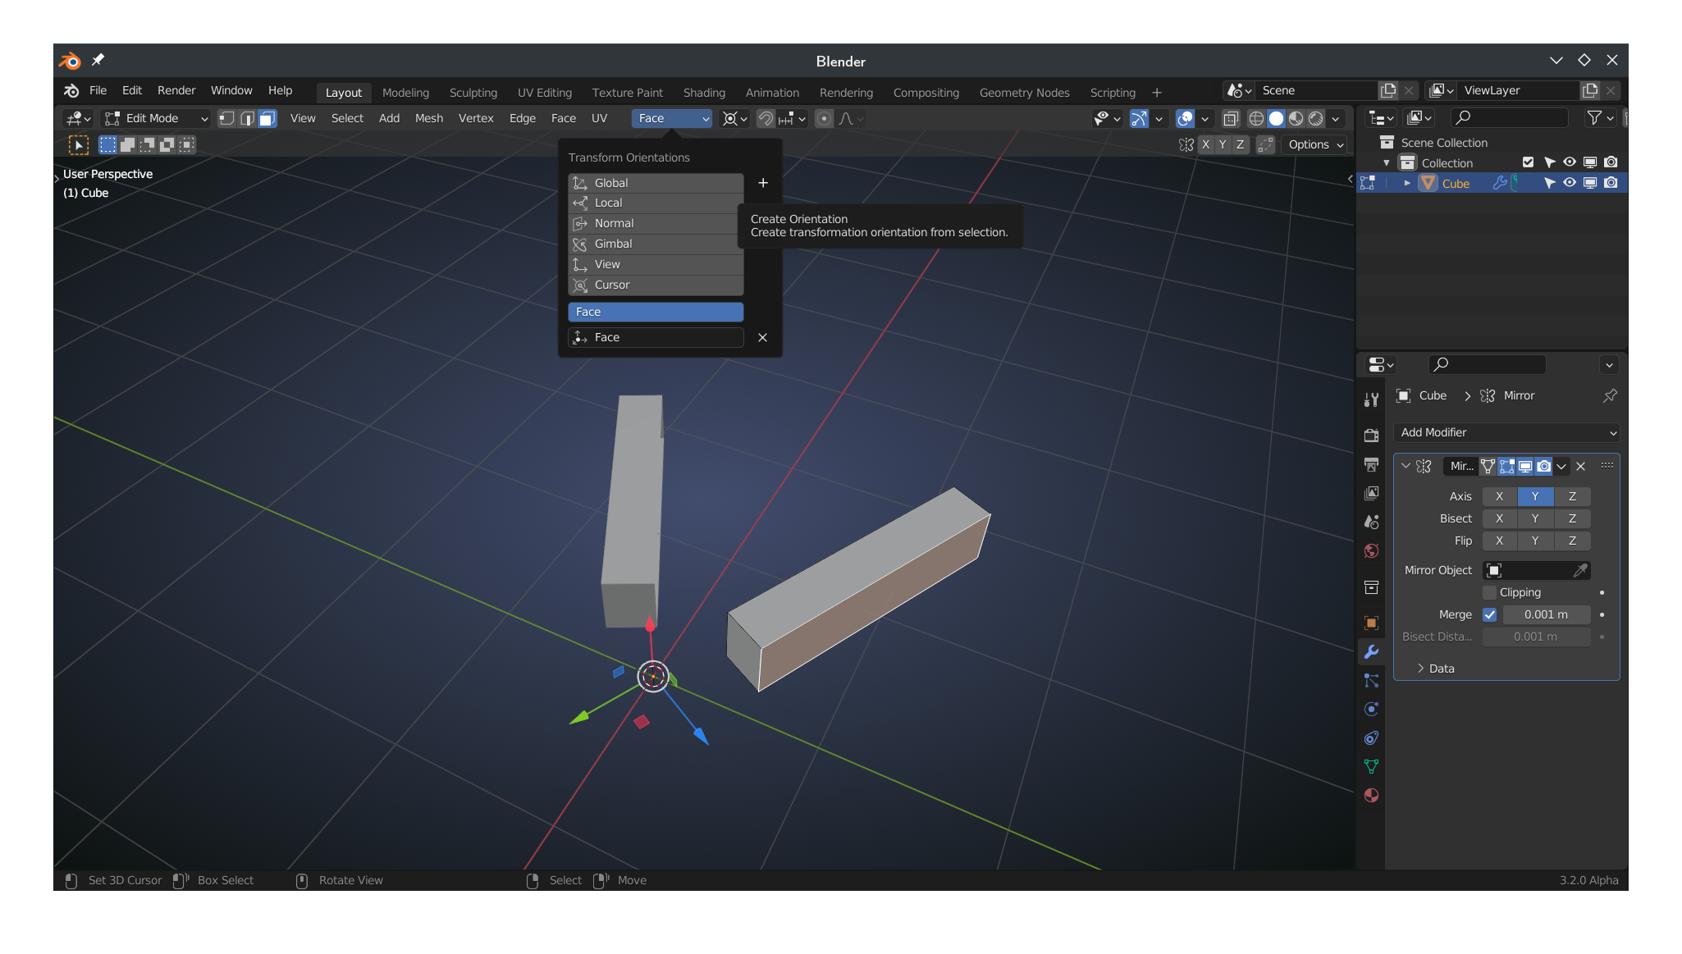Open Material properties tab icon
This screenshot has width=1682, height=954.
(x=1371, y=796)
